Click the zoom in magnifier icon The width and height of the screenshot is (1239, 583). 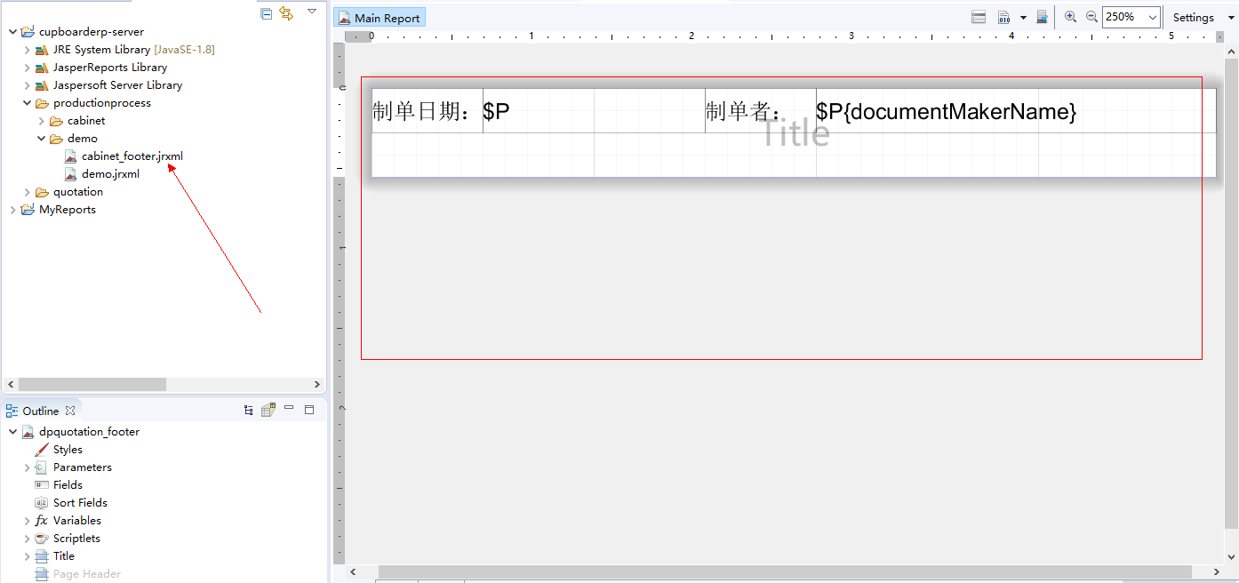pos(1071,17)
